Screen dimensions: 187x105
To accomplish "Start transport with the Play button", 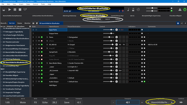I will click(10, 9).
